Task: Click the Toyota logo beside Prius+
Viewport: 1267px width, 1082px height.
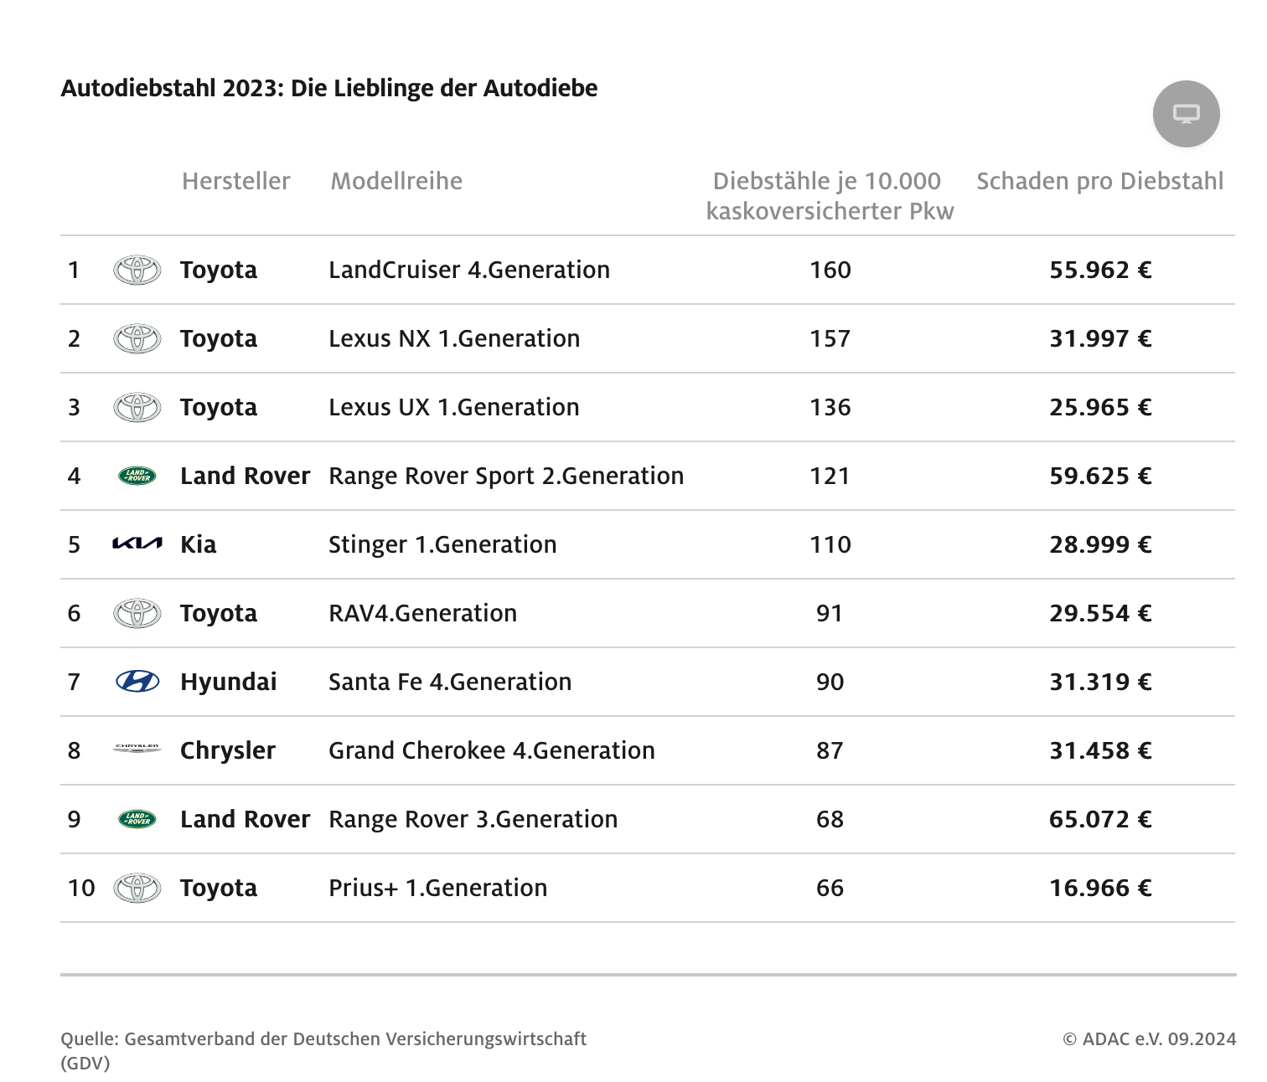Action: point(137,888)
